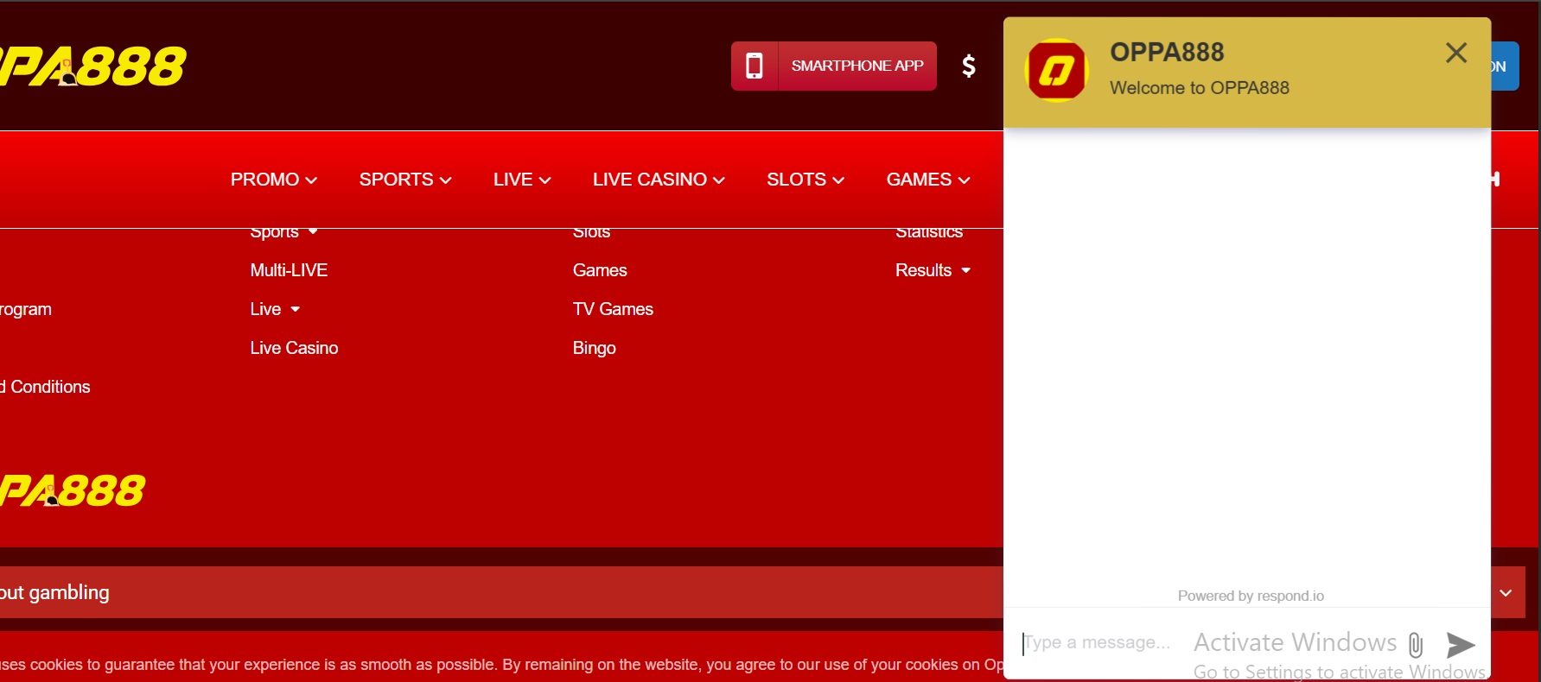Expand the footer Sports dropdown arrow

313,231
